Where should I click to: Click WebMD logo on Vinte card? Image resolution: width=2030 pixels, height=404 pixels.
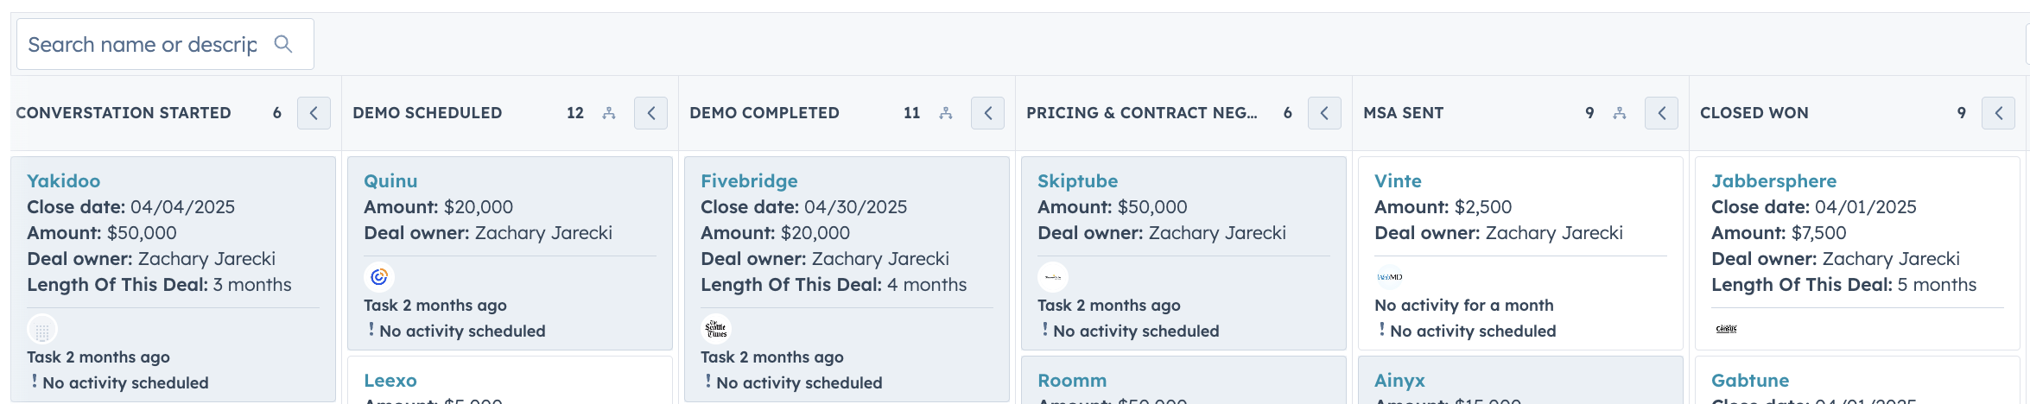pyautogui.click(x=1390, y=277)
